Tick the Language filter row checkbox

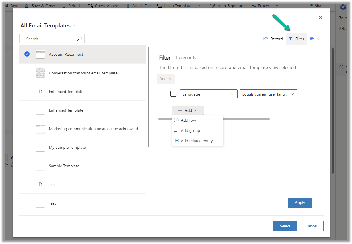173,94
